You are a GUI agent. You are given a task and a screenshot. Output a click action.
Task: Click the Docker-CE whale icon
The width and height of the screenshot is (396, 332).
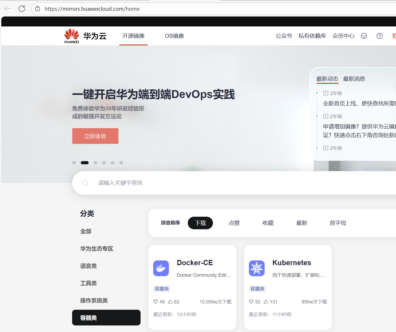pyautogui.click(x=161, y=268)
